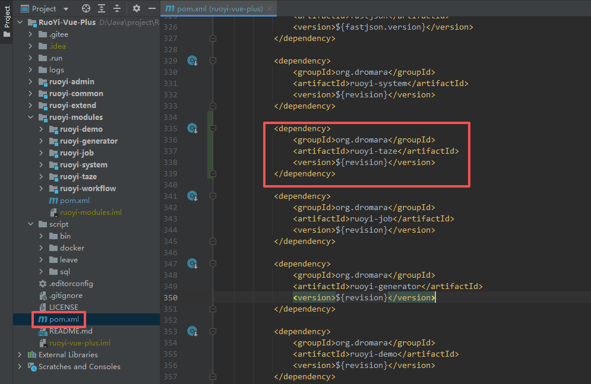Click ruoyi-system artifactId text on line 331
Image resolution: width=591 pixels, height=384 pixels.
click(378, 83)
